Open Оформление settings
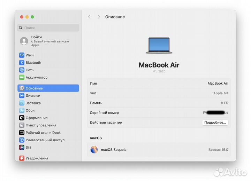Image resolution: width=251 pixels, height=181 pixels. point(48,118)
